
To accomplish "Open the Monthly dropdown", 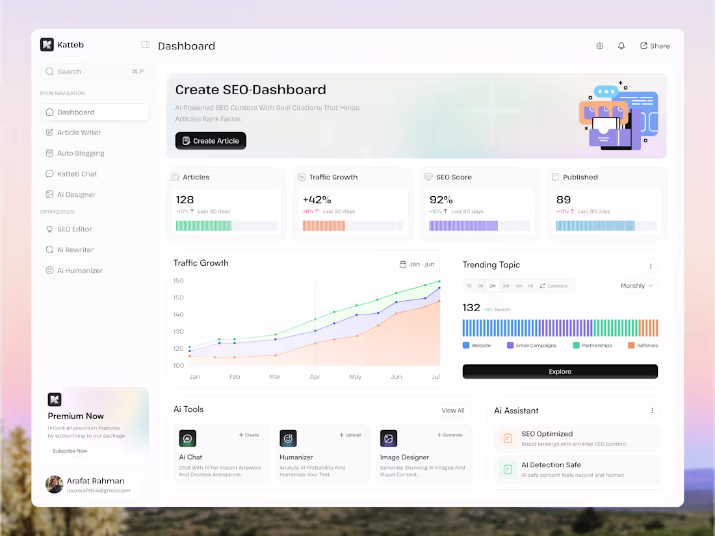I will [637, 286].
